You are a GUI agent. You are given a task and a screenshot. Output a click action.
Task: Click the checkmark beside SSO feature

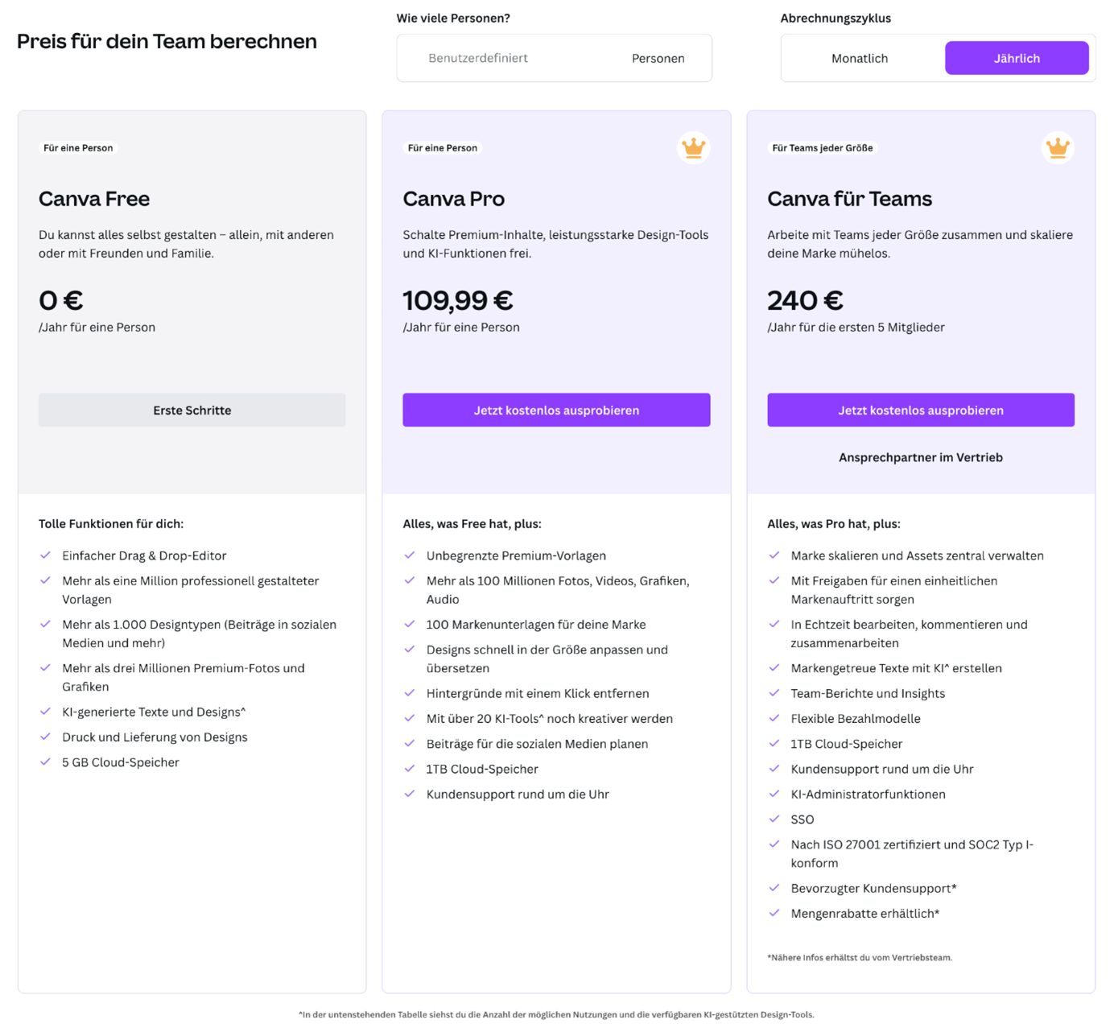[774, 819]
